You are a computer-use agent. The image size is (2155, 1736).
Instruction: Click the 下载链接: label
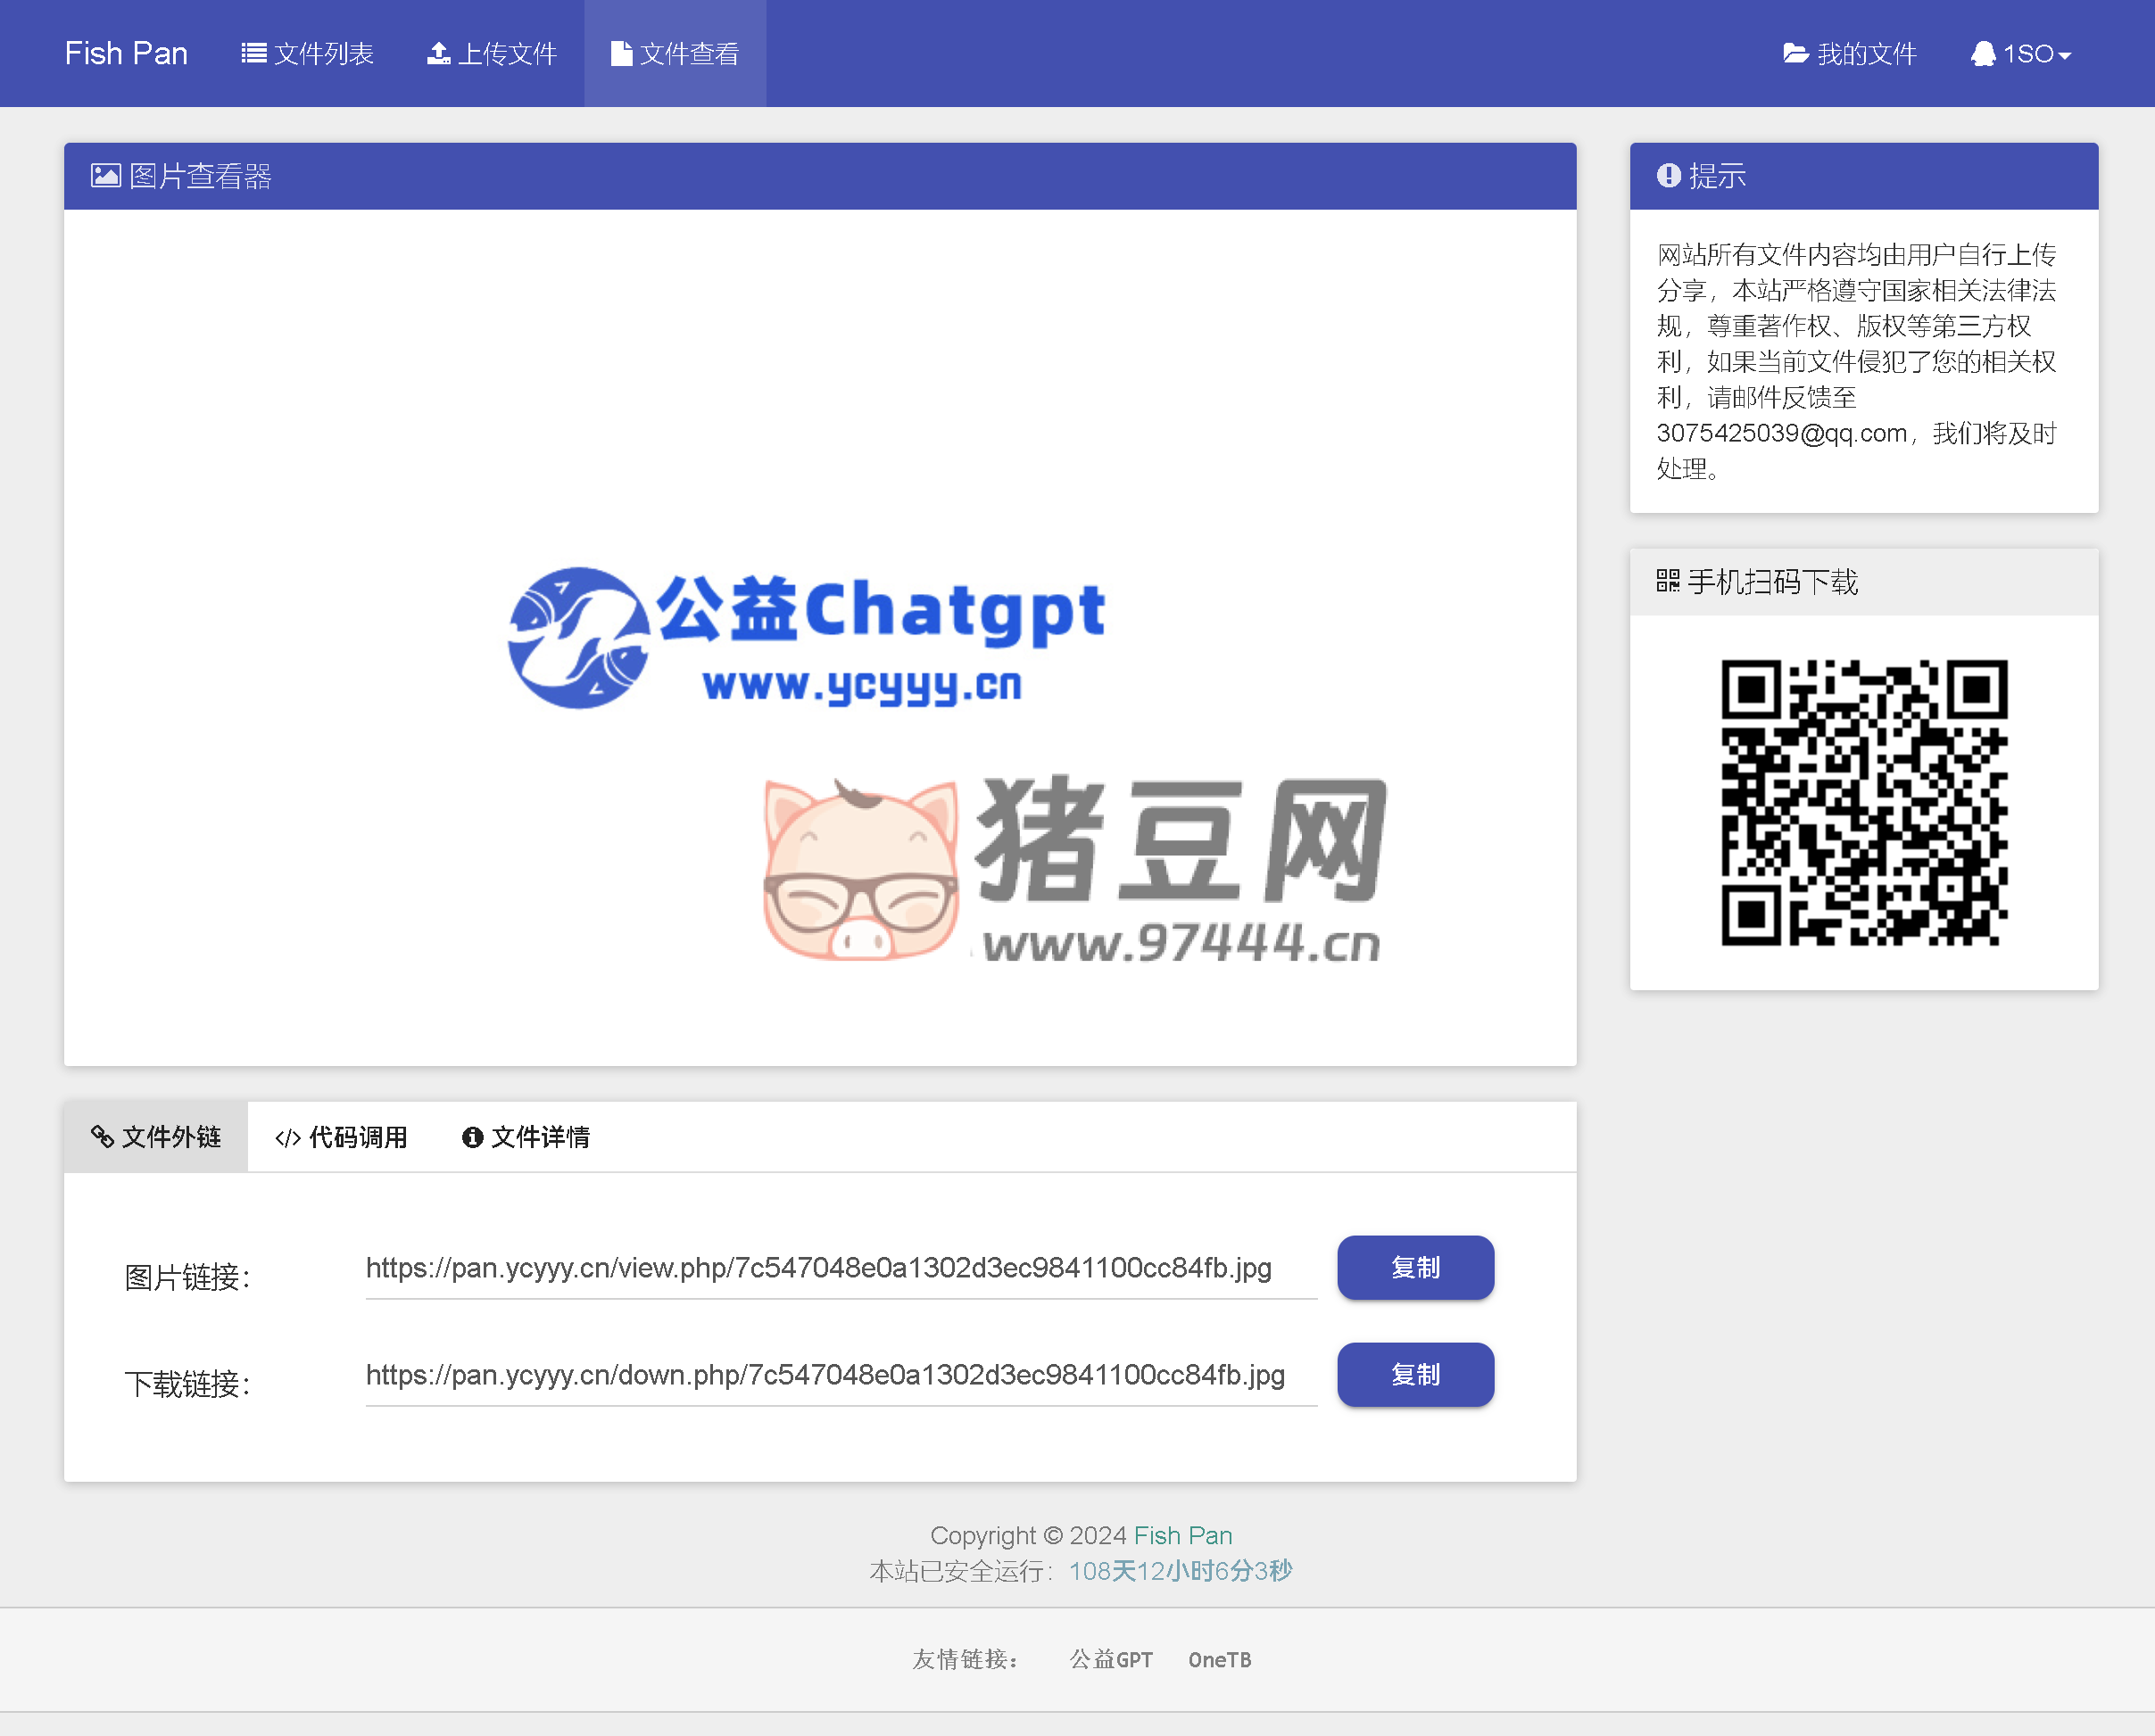click(x=187, y=1384)
